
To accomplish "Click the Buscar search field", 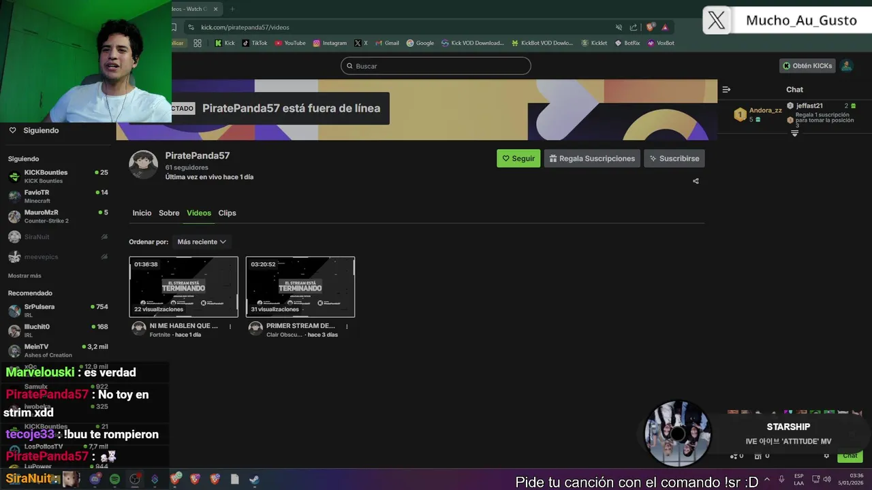I will tap(436, 66).
